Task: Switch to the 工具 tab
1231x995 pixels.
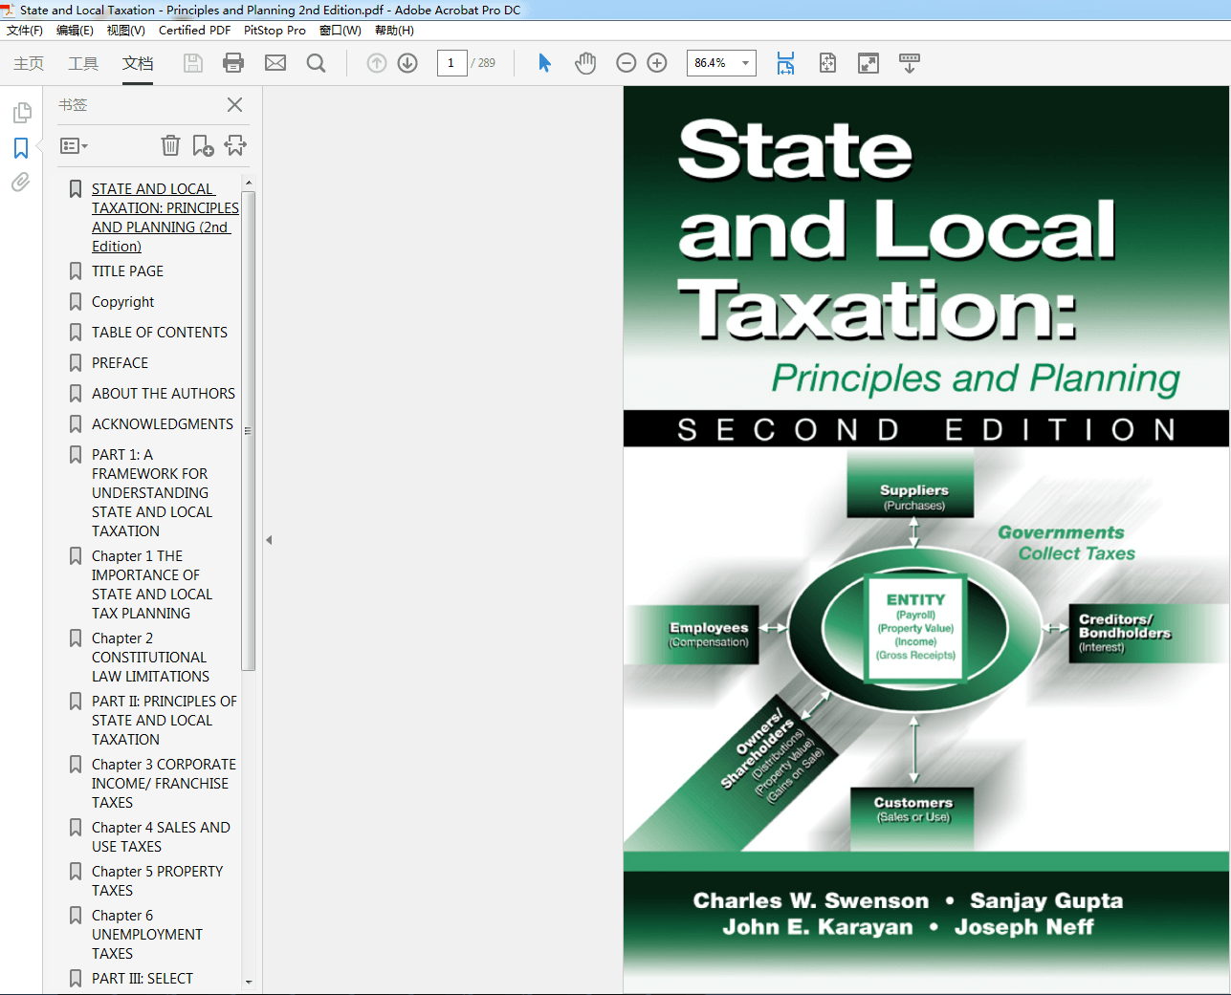Action: 83,63
